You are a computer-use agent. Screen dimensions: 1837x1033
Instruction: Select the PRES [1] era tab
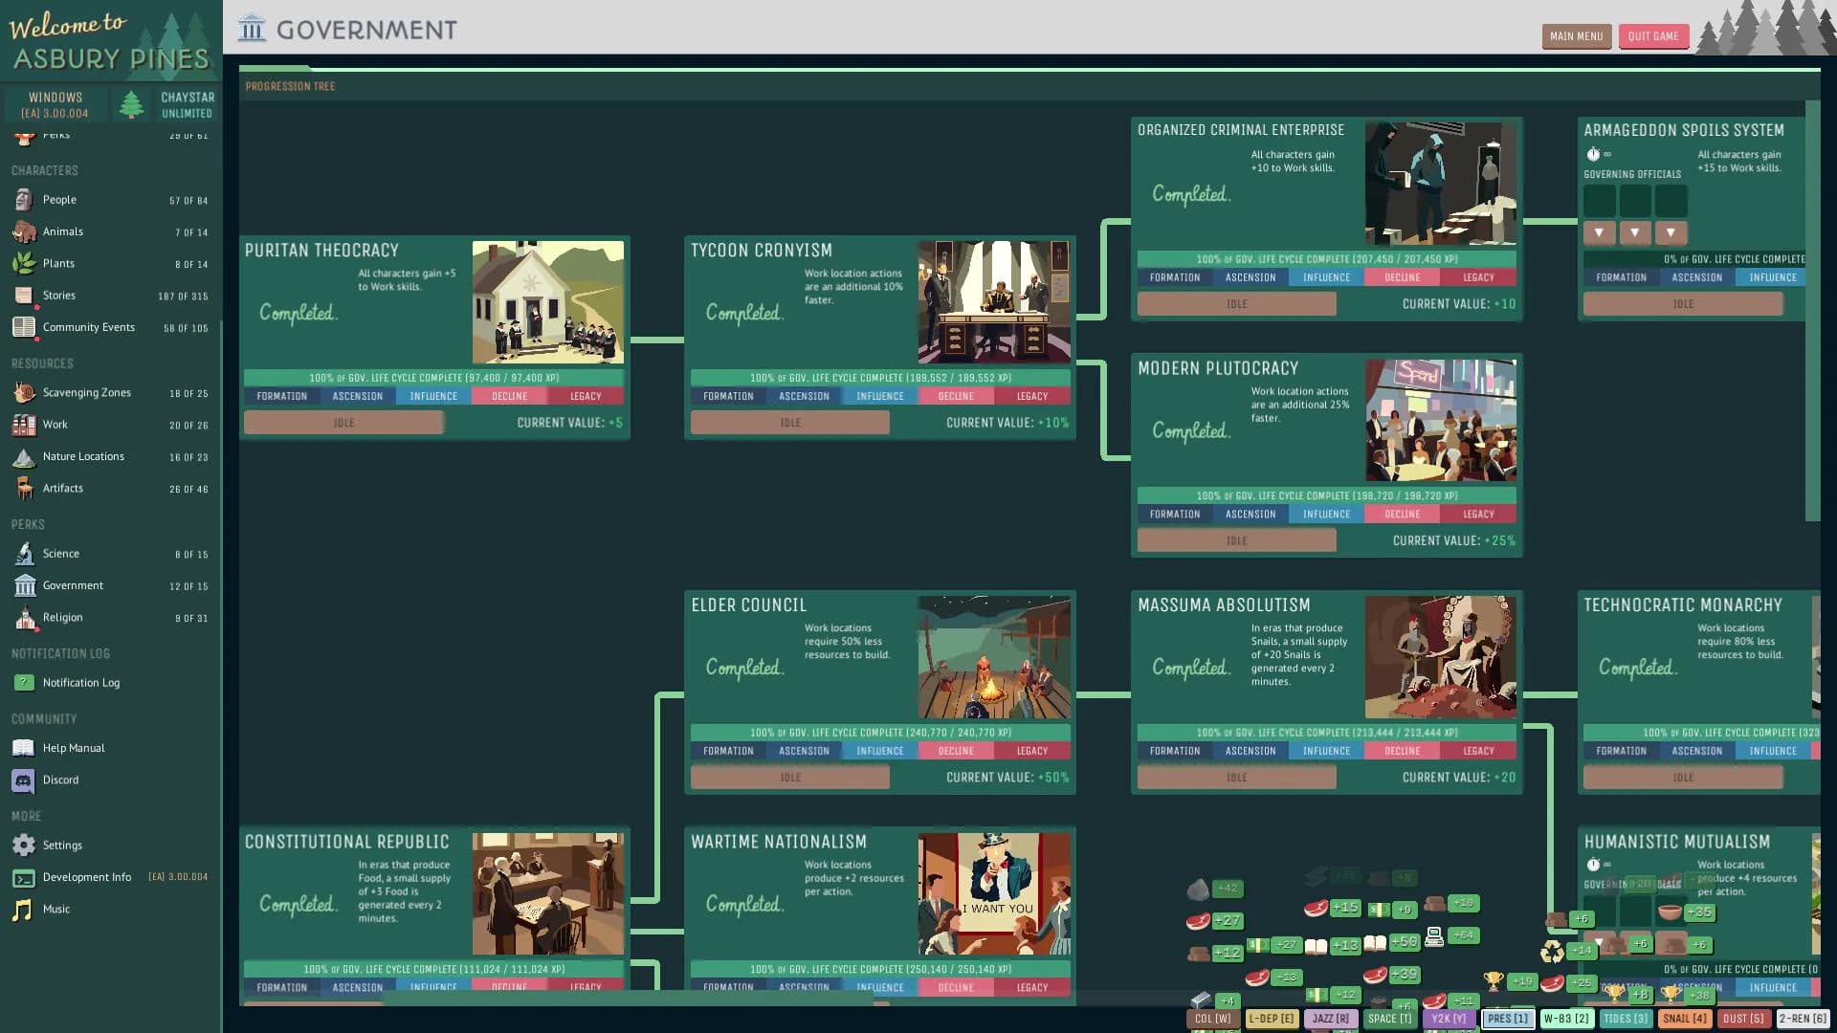(1508, 1019)
